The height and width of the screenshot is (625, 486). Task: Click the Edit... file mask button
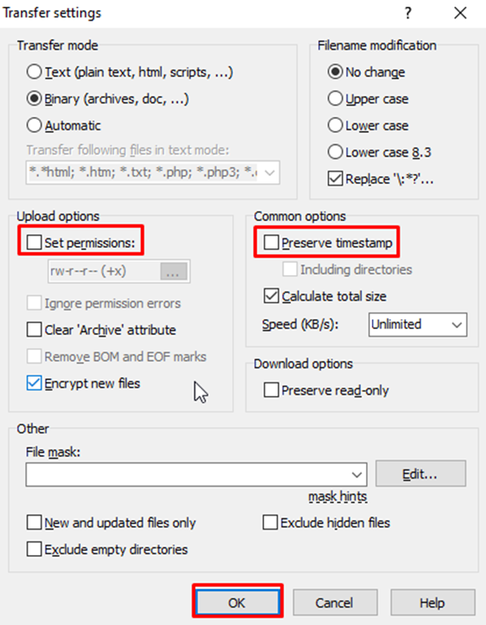click(x=421, y=473)
